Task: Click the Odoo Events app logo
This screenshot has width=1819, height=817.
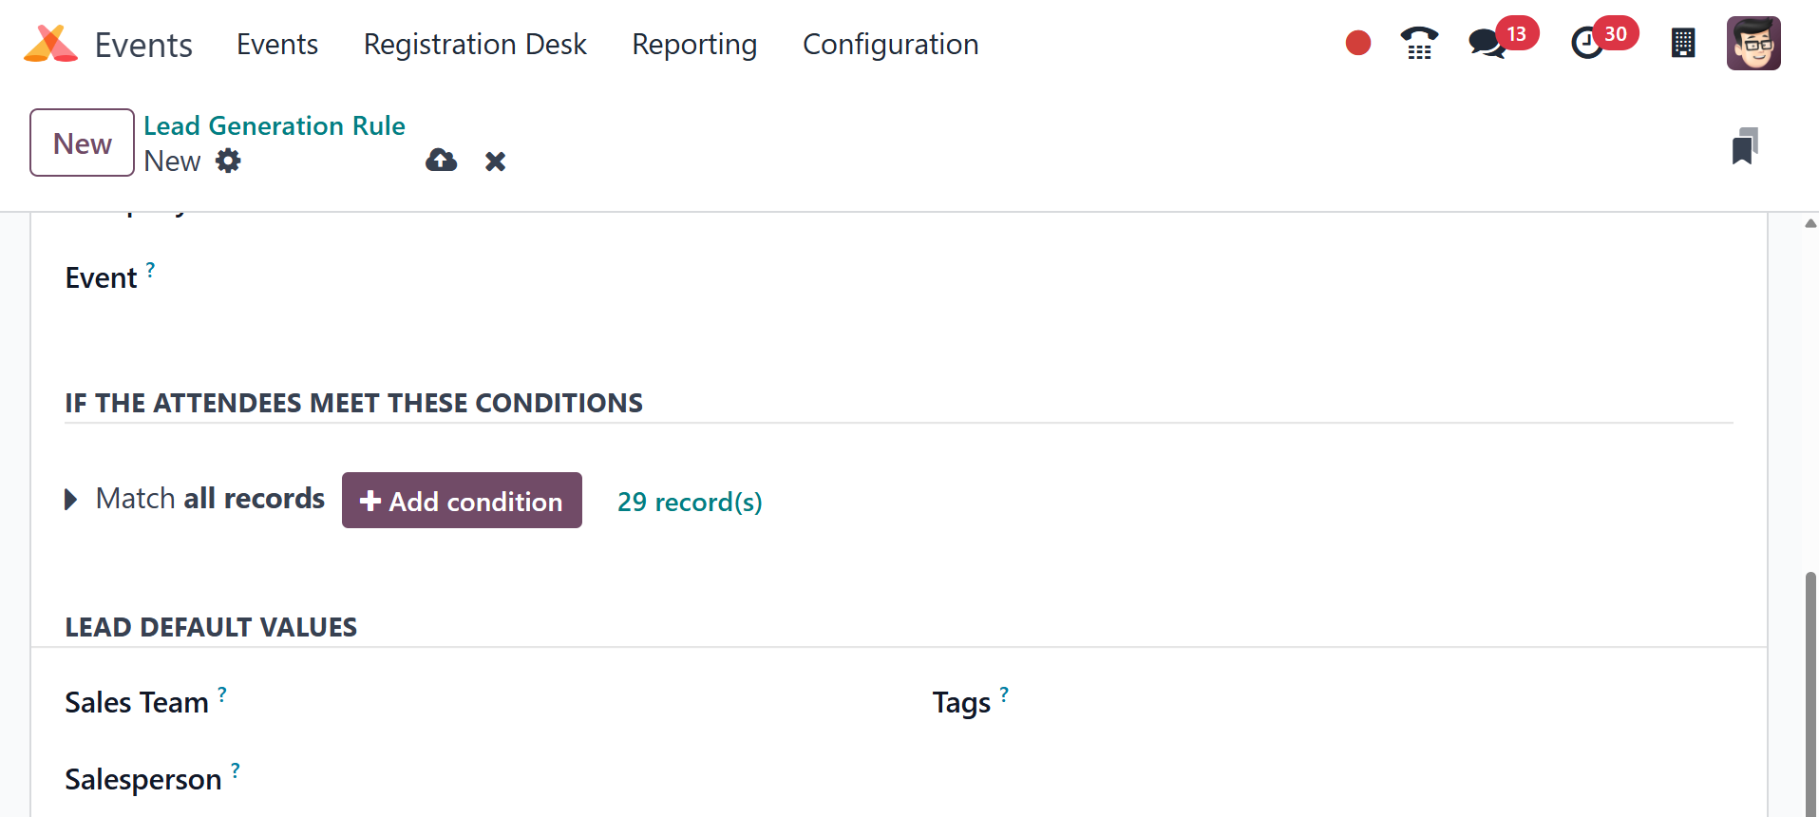Action: 50,44
